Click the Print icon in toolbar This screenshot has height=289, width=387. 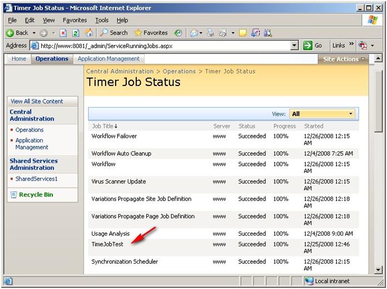(x=210, y=33)
